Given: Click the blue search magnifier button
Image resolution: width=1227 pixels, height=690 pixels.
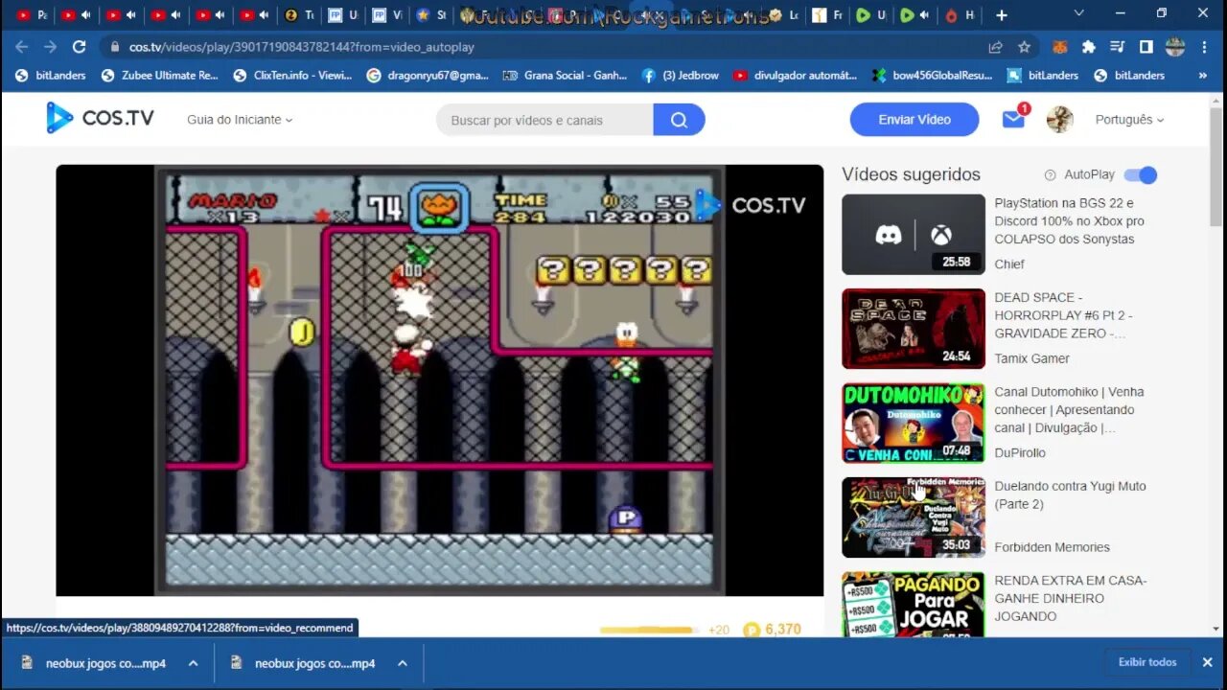Looking at the screenshot, I should (679, 120).
